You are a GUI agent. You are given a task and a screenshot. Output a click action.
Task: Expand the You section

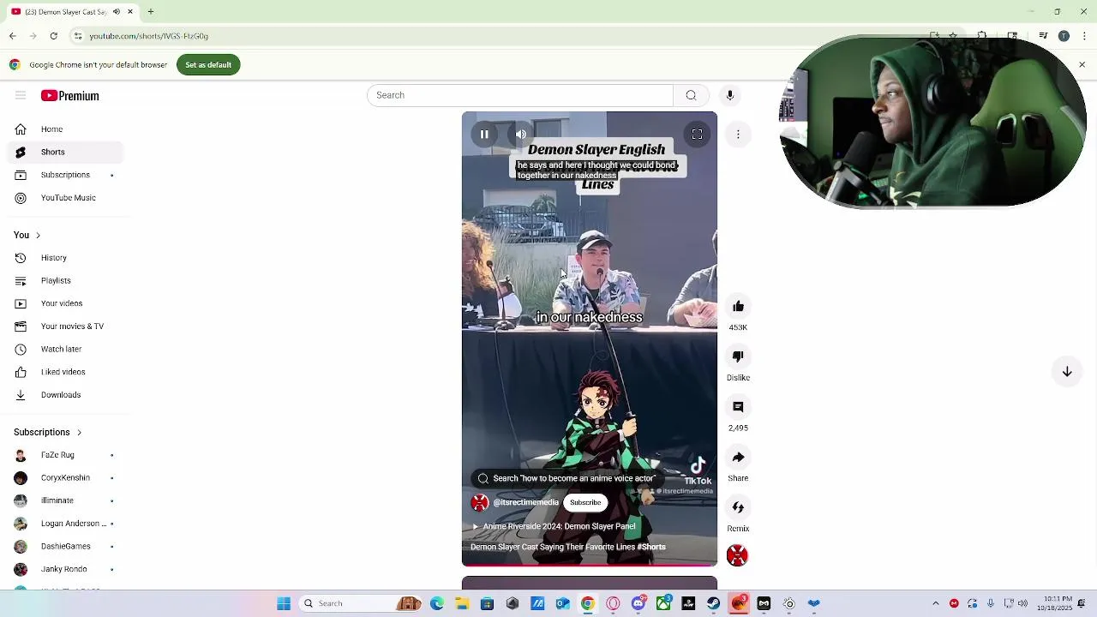tap(27, 235)
